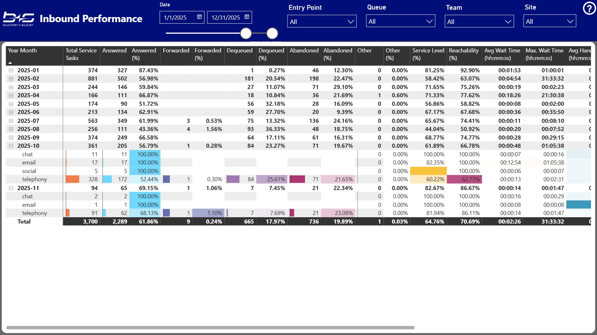The height and width of the screenshot is (335, 597).
Task: Open the calendar picker for the start date
Action: tap(200, 17)
